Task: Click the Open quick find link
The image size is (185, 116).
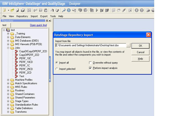Action: (x=38, y=25)
